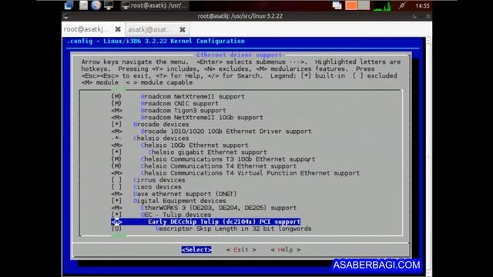493x277 pixels.
Task: Select "Brocade 1010/1020 10Gb Ethernet Driver support"
Action: 226,132
